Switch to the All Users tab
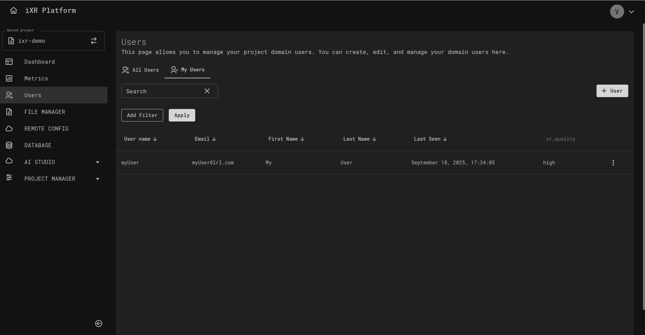645x335 pixels. click(x=141, y=70)
